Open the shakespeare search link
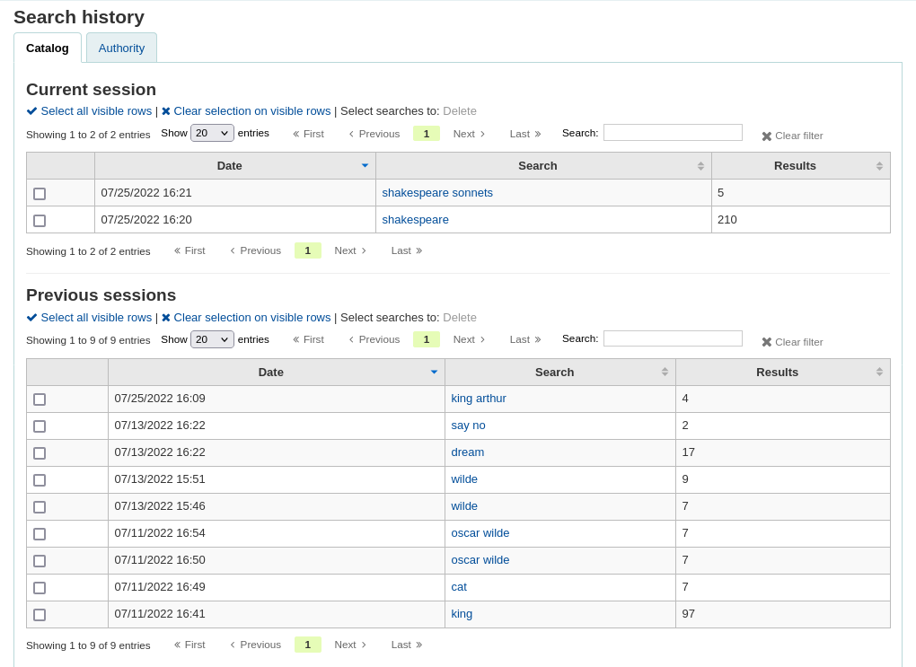916x667 pixels. pyautogui.click(x=415, y=219)
